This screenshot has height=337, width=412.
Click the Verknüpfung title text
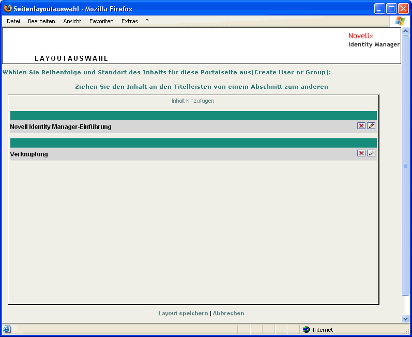(x=29, y=154)
